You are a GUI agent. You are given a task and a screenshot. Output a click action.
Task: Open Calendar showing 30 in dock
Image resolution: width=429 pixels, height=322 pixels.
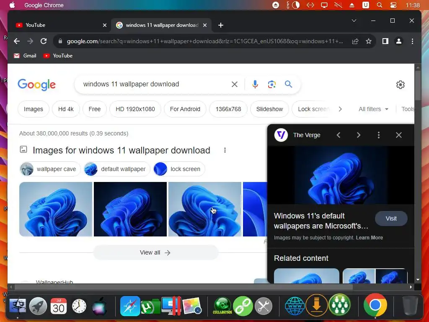point(59,306)
